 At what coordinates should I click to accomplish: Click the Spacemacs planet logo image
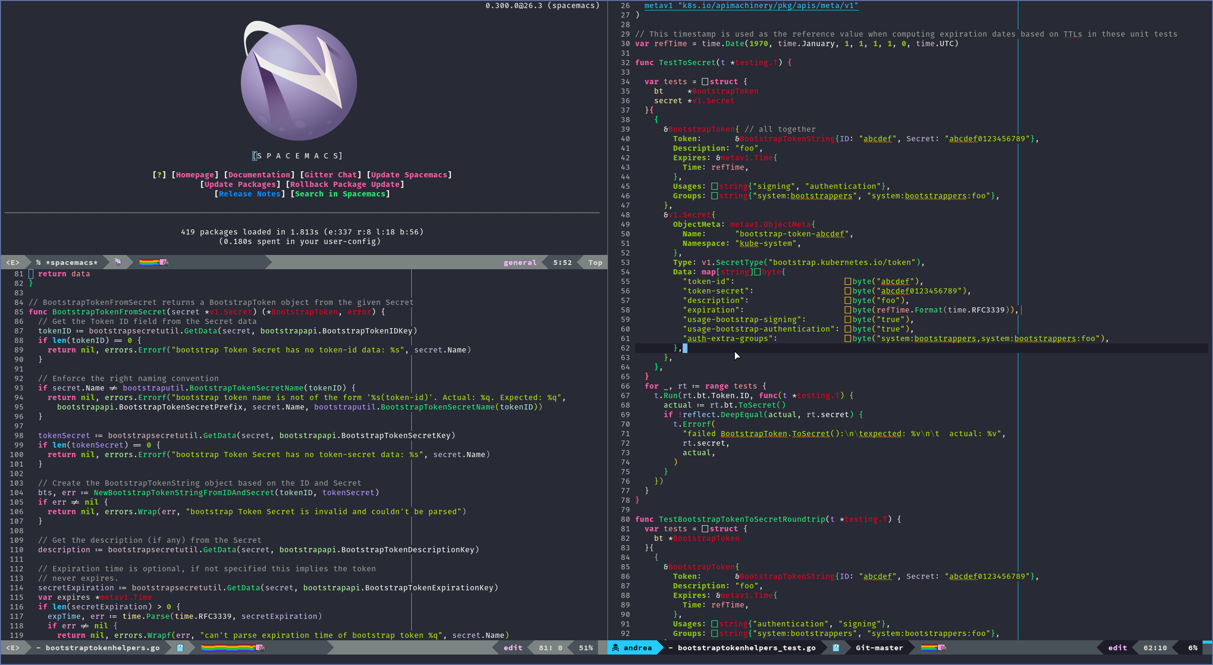[x=299, y=81]
